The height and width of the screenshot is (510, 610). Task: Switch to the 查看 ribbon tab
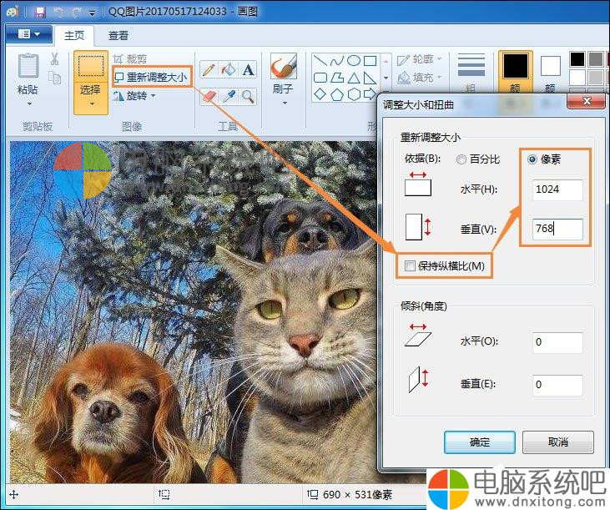118,35
